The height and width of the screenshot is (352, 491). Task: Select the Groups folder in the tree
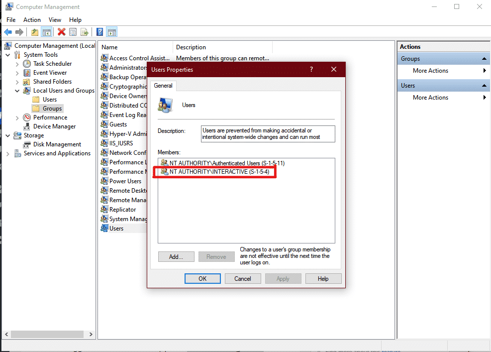[x=52, y=109]
